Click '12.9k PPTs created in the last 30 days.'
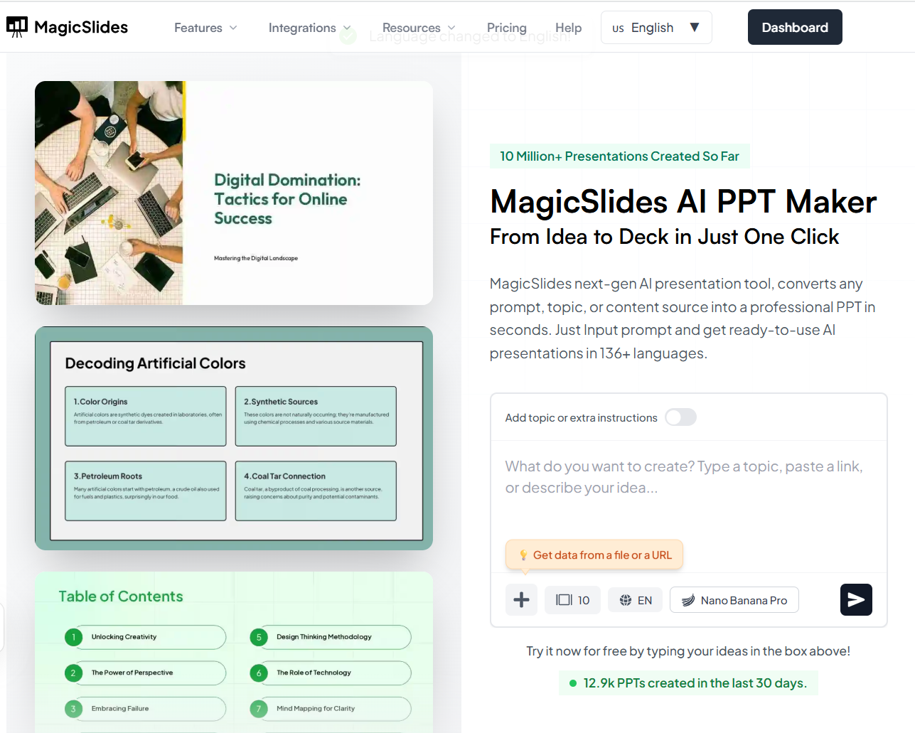The image size is (915, 733). point(688,683)
